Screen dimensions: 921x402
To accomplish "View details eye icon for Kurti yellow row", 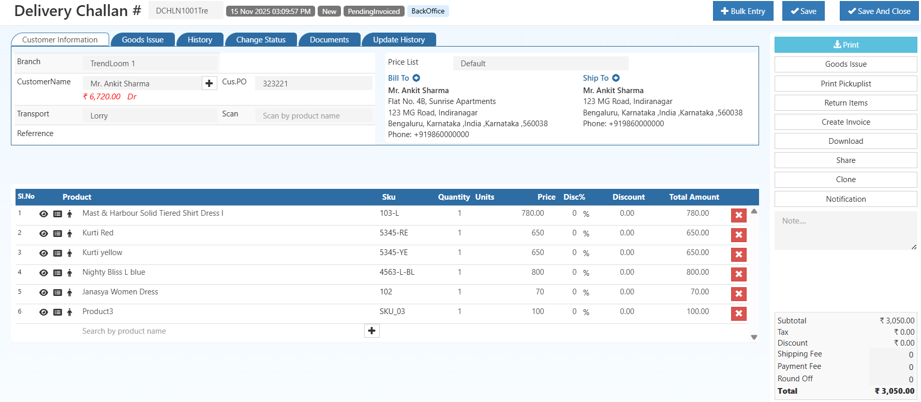I will point(43,253).
